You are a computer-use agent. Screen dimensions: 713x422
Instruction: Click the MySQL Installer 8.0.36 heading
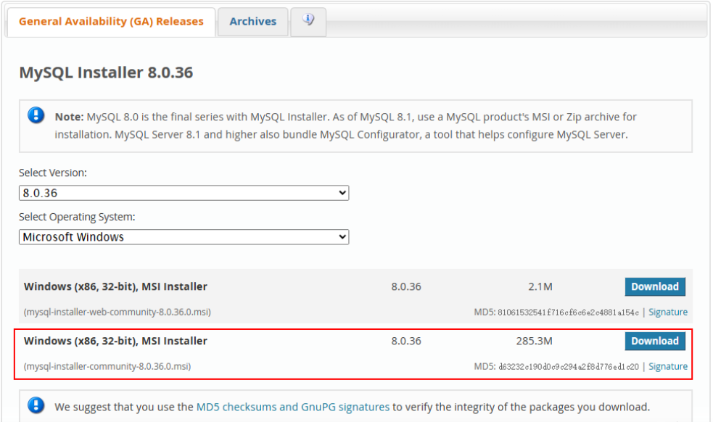[106, 73]
